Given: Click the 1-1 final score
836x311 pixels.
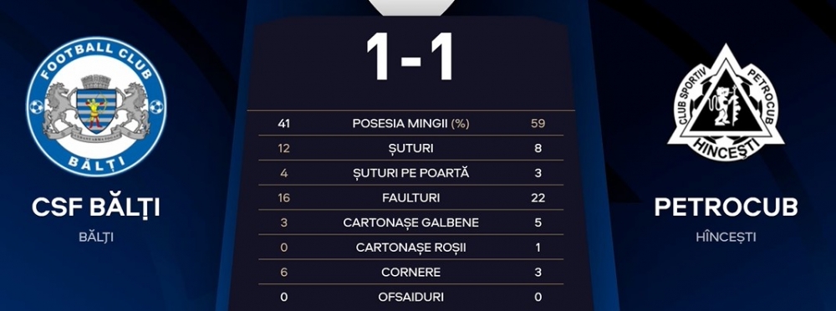Looking at the screenshot, I should [410, 57].
